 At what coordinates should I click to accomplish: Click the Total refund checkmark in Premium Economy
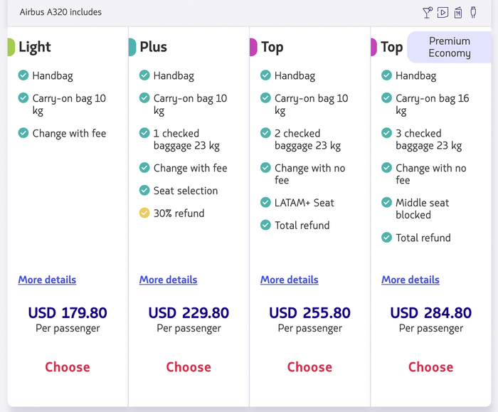[386, 237]
